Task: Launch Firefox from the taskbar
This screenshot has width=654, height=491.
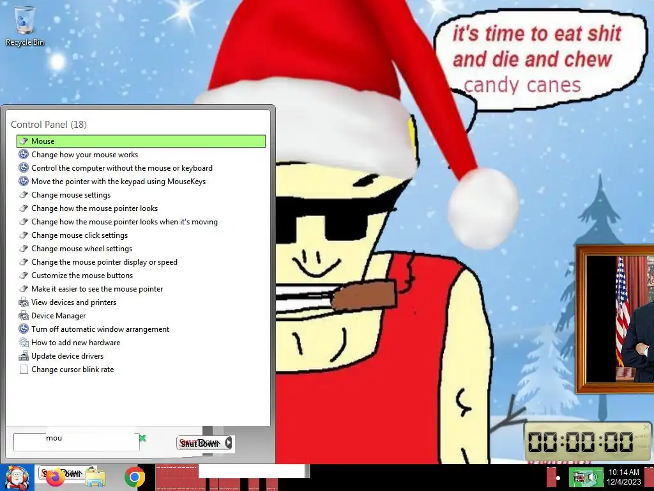Action: pyautogui.click(x=56, y=478)
